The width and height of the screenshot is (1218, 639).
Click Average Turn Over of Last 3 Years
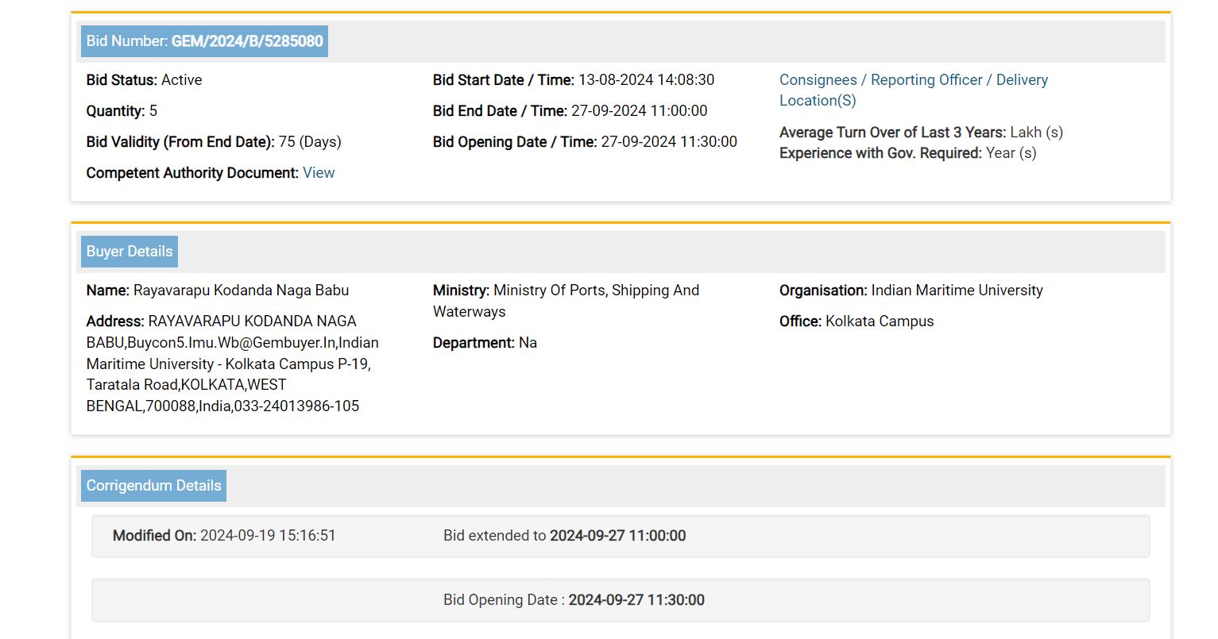point(921,133)
